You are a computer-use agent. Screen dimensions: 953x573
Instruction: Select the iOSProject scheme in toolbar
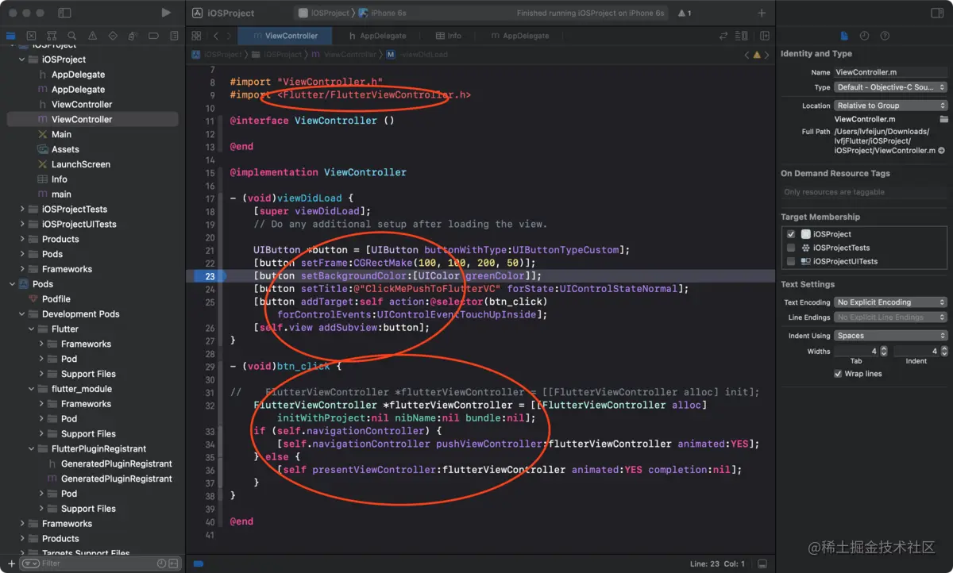pos(324,13)
